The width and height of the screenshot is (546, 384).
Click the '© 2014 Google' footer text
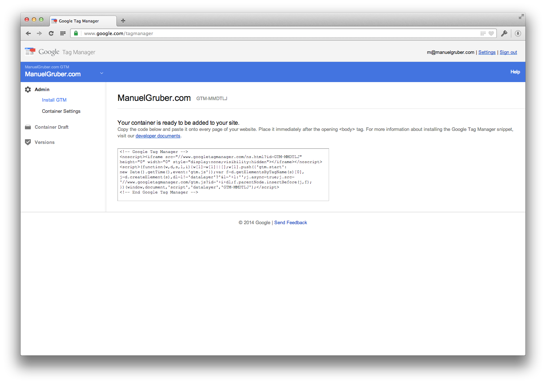click(x=254, y=222)
